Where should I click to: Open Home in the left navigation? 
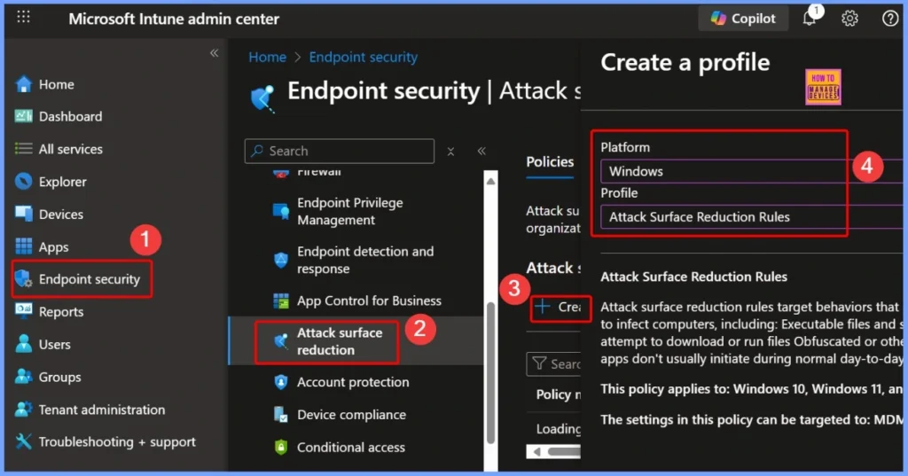pos(56,84)
